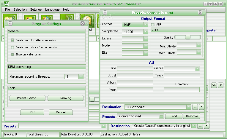
Task: Click the 4Musics application logo icon
Action: 7,4
